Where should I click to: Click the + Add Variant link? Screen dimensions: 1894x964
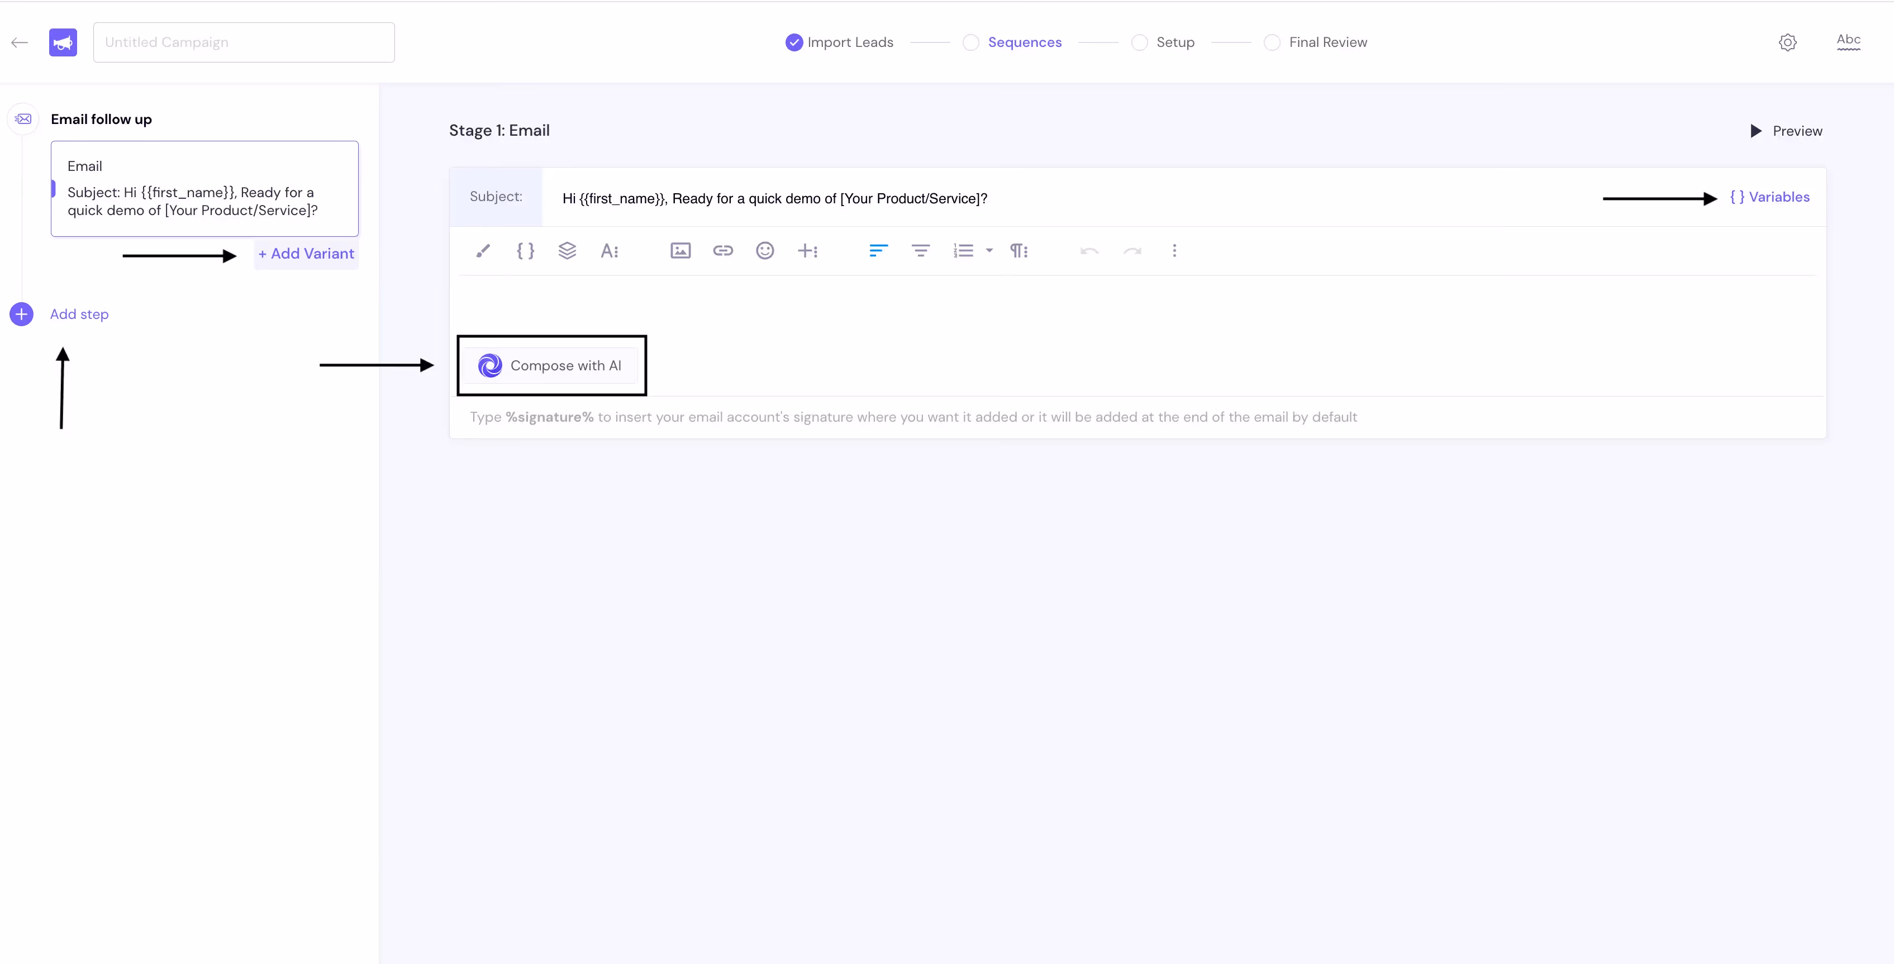pyautogui.click(x=306, y=254)
